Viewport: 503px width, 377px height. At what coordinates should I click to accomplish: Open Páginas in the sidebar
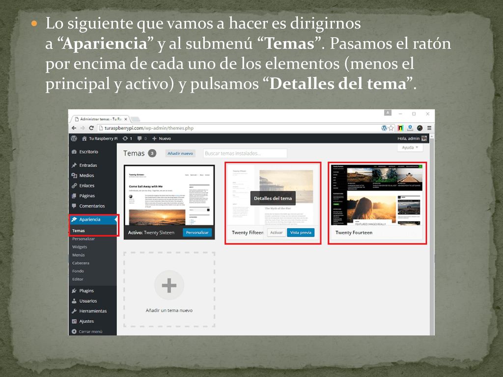click(93, 196)
